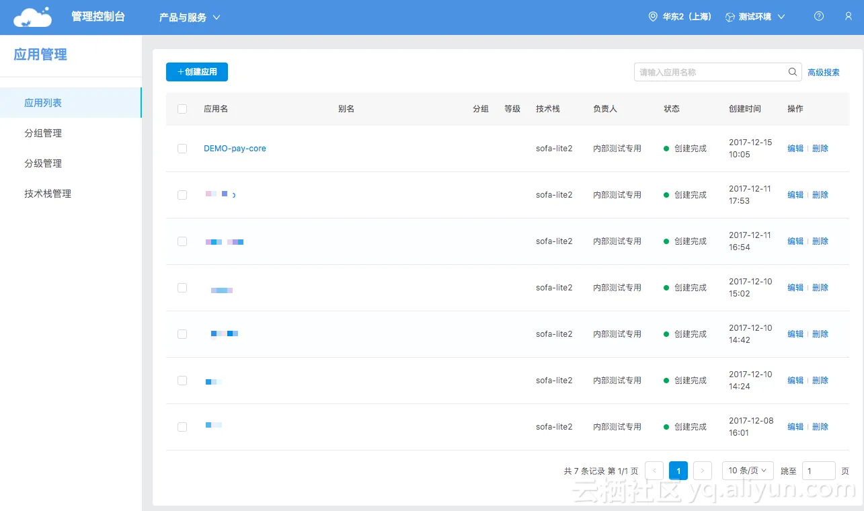Click 编辑 in the 2017-12-08 16:01 row

point(795,427)
